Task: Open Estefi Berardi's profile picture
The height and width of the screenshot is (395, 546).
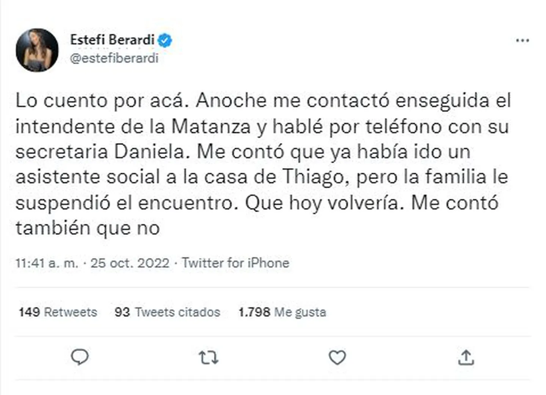Action: 37,50
